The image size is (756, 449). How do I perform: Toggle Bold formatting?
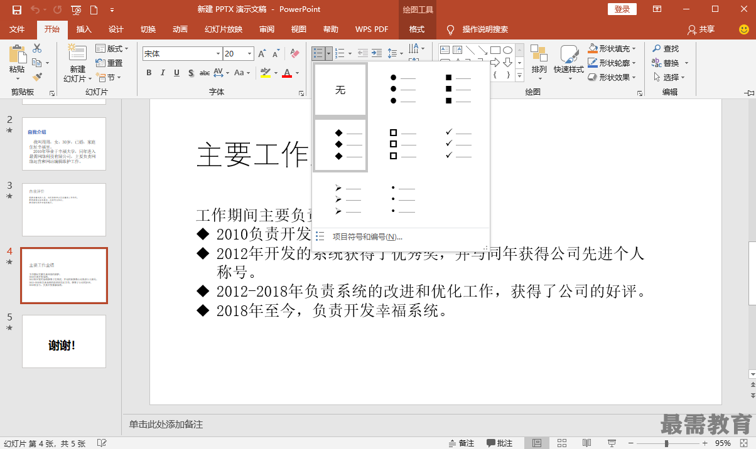point(149,73)
